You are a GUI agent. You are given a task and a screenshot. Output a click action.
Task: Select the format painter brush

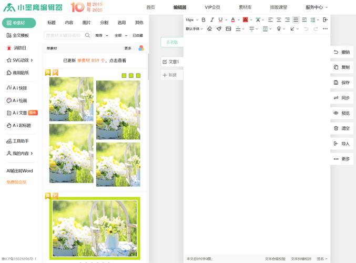pyautogui.click(x=219, y=28)
